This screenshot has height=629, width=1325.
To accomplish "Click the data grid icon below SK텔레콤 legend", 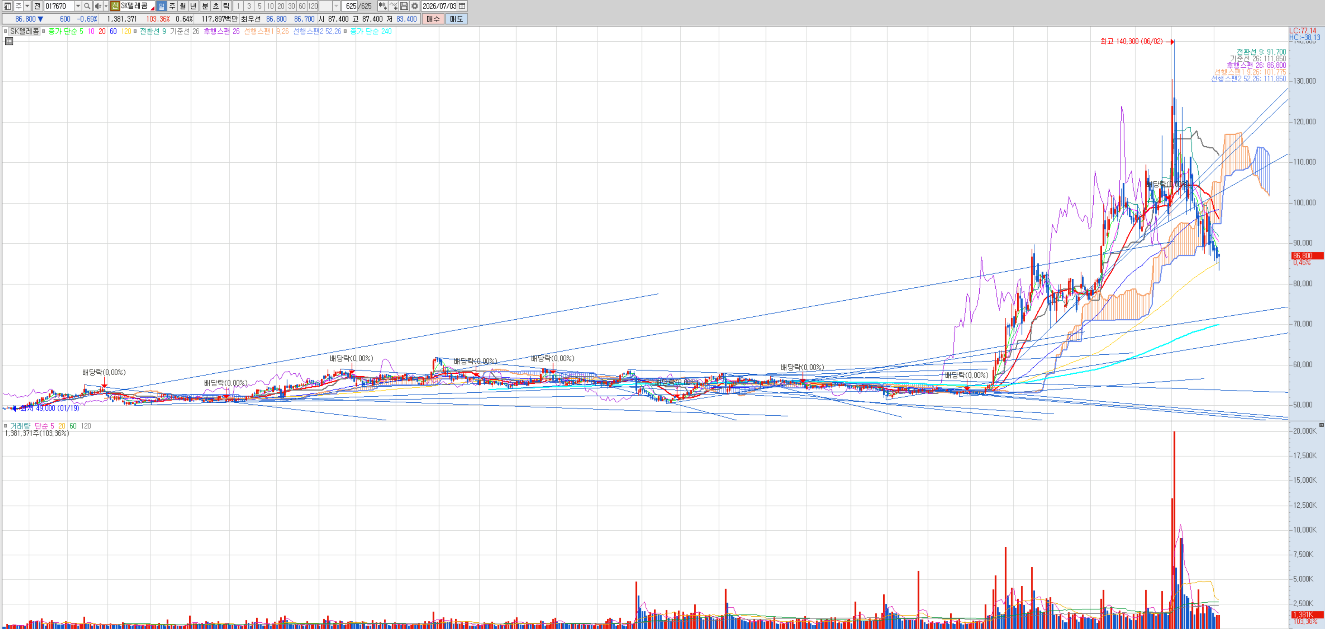I will pos(9,41).
